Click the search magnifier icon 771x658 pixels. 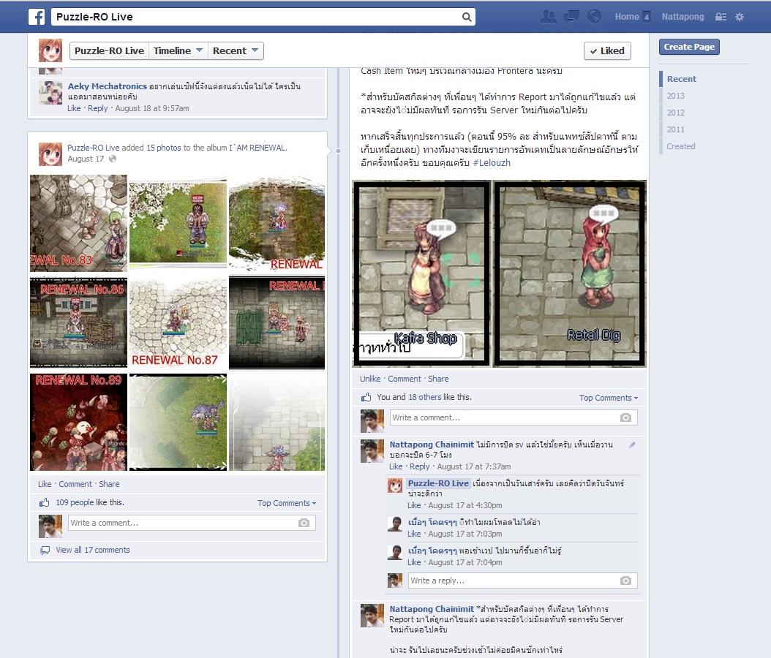click(467, 18)
